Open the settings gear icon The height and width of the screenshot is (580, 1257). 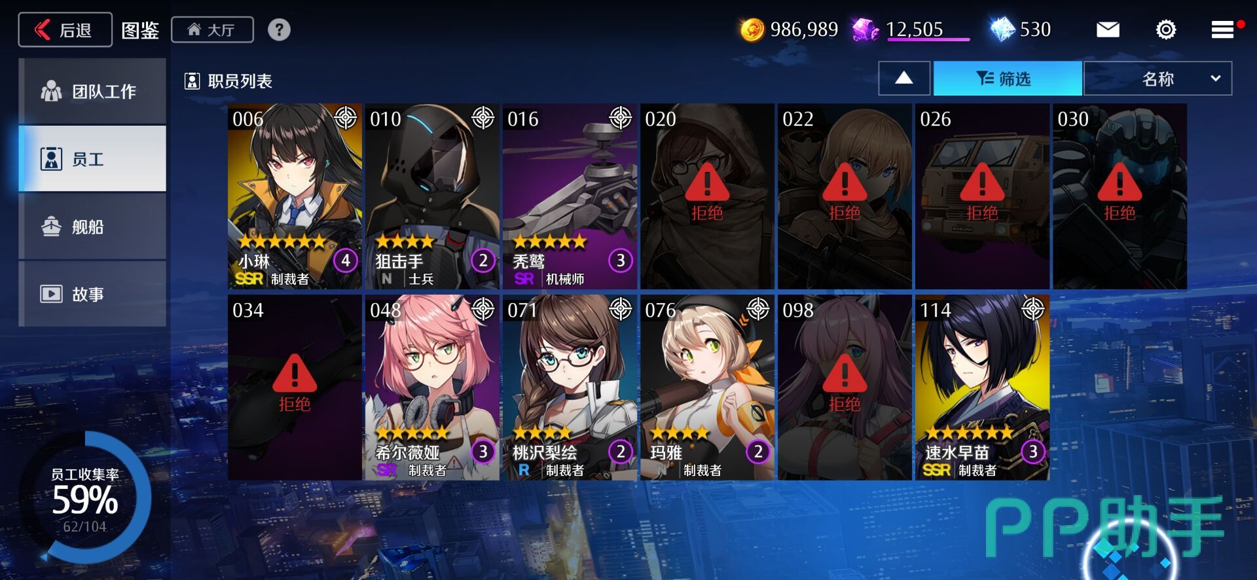1166,29
